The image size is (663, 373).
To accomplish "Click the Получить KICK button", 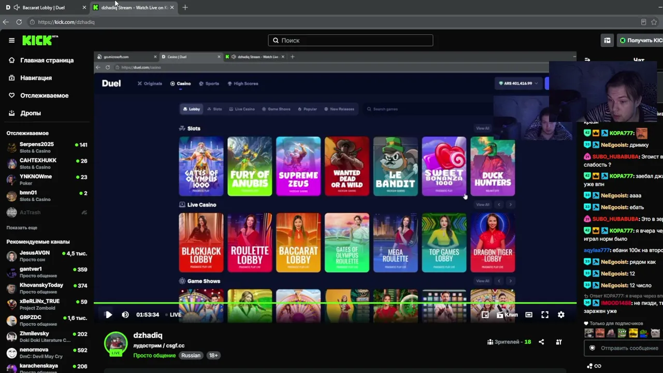I will click(640, 40).
